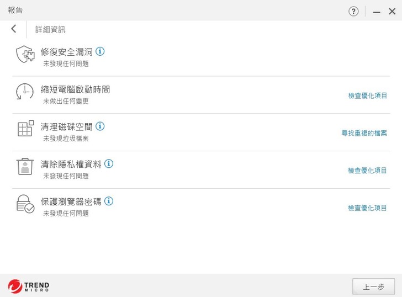The width and height of the screenshot is (402, 297).
Task: Minimize the report window
Action: [x=377, y=12]
